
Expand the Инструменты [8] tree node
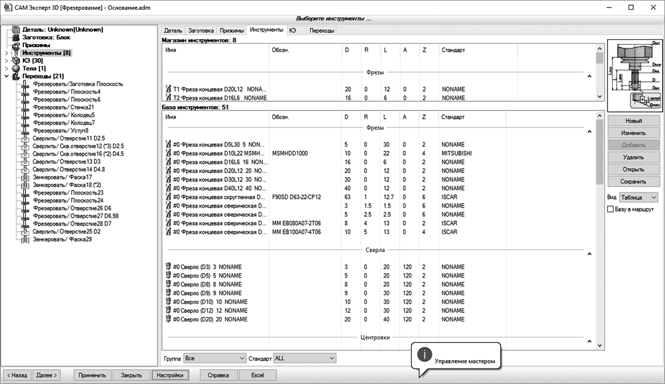point(6,53)
